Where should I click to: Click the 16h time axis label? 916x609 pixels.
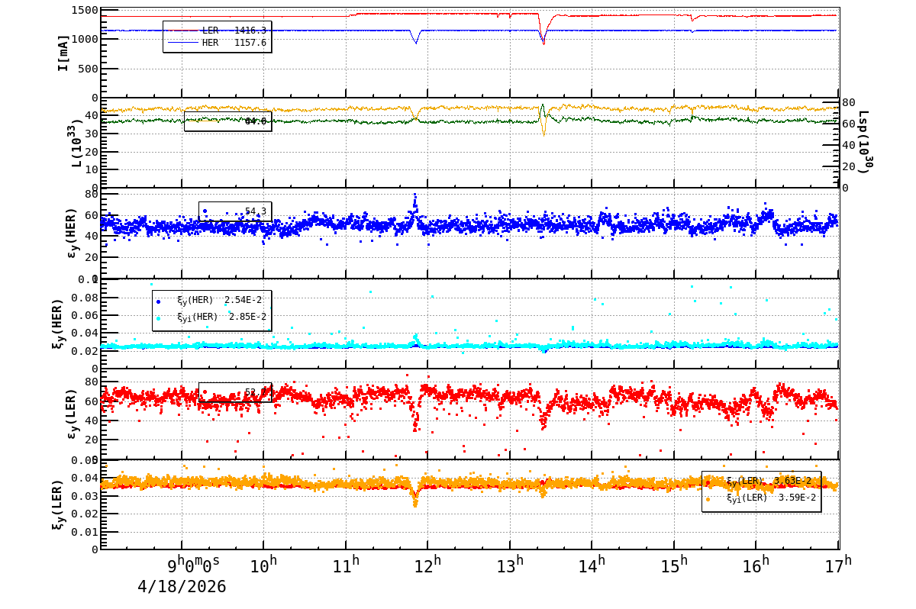756,566
